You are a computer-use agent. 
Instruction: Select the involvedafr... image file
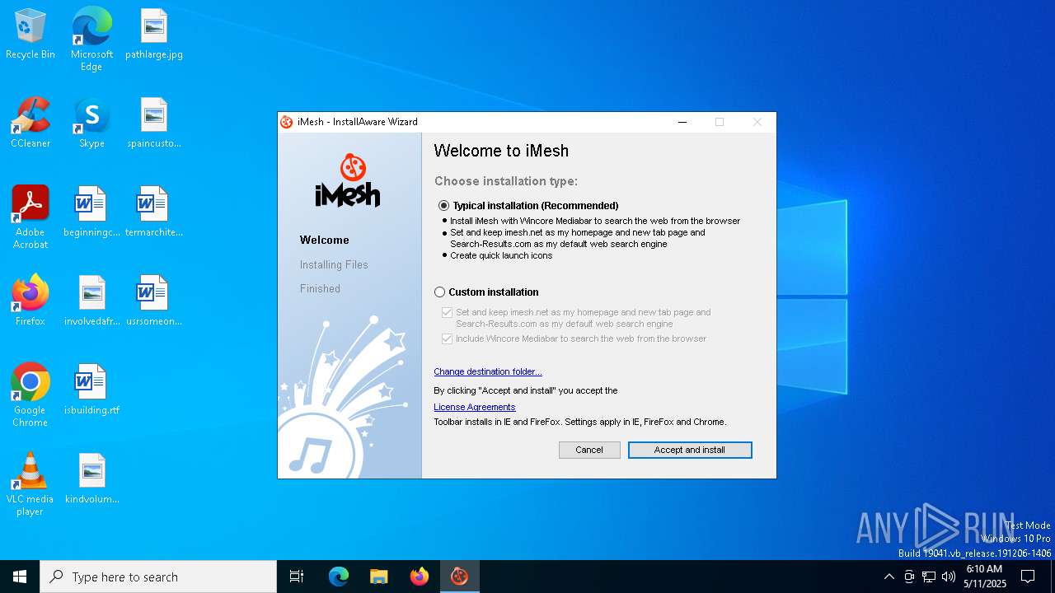point(91,301)
